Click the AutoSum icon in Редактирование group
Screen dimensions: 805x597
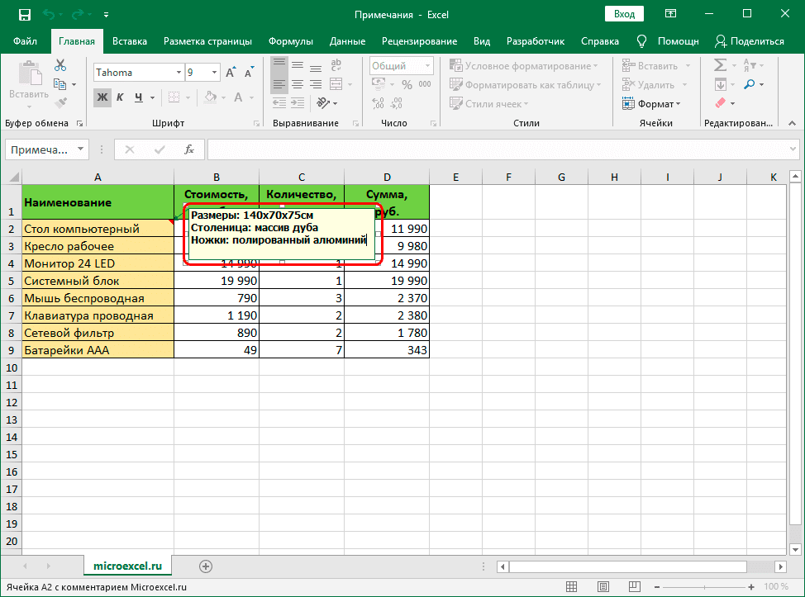(x=721, y=64)
